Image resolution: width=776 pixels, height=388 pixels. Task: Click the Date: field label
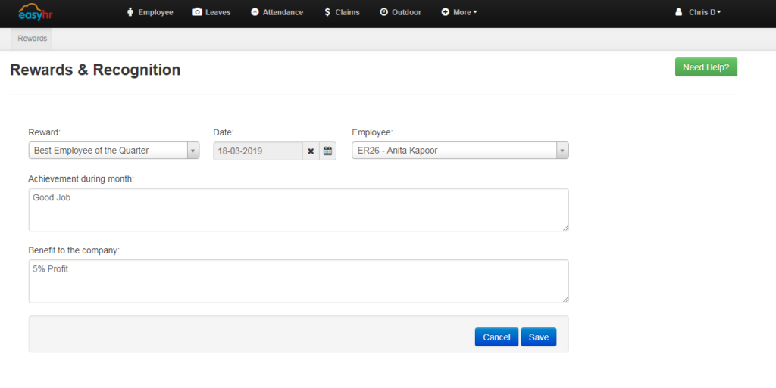click(x=224, y=132)
